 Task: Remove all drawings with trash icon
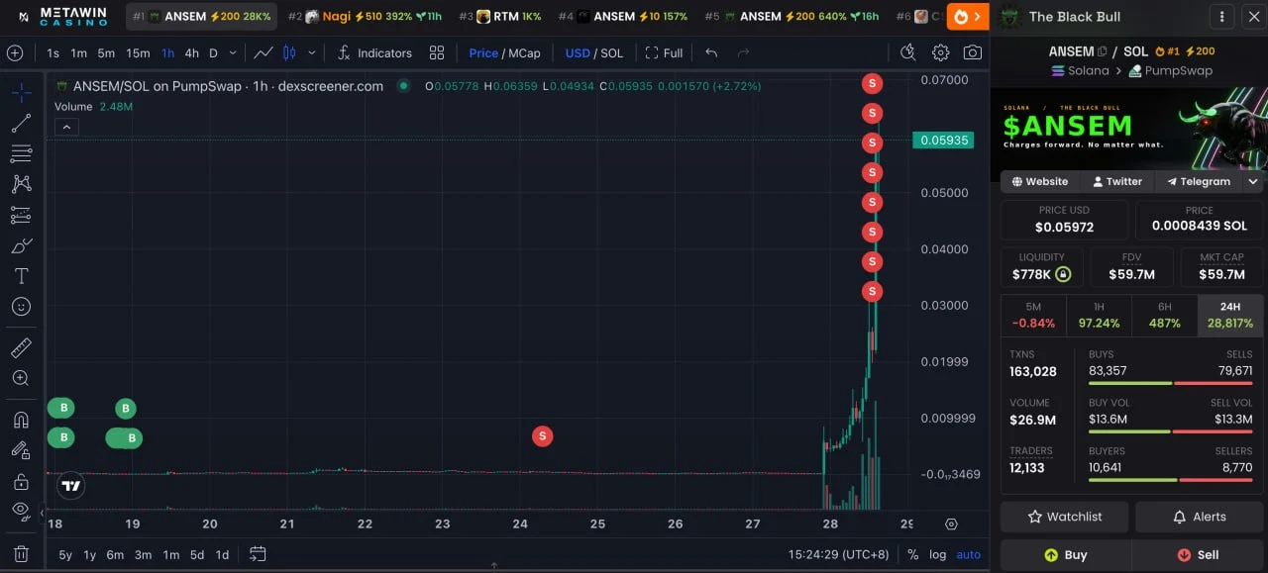click(21, 554)
